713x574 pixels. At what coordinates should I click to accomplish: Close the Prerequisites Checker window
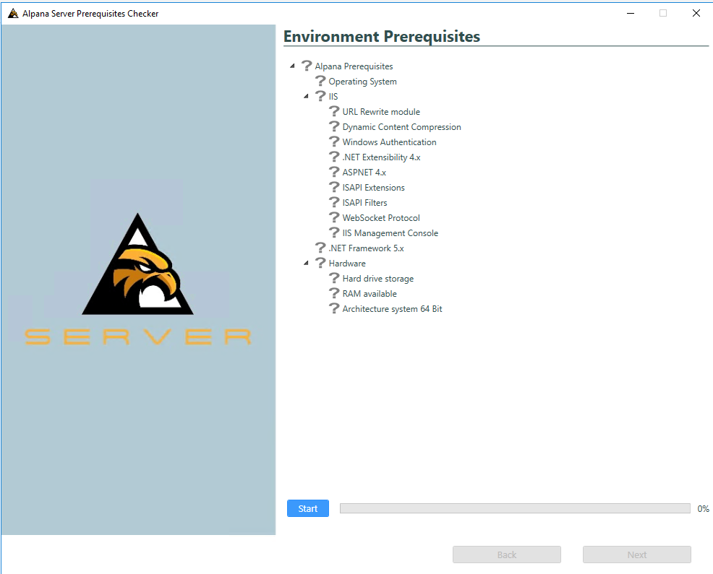[x=696, y=13]
